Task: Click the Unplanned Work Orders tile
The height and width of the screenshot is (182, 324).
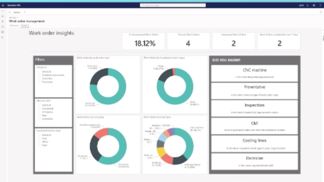Action: click(234, 41)
